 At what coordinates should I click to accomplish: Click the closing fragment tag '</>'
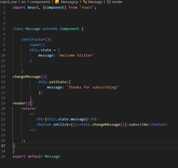[33, 130]
